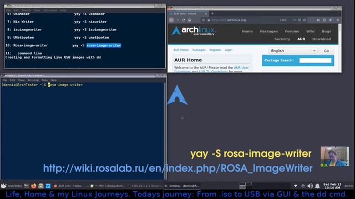Click Packages link beside AUR Home
Image resolution: width=355 pixels, height=199 pixels.
(199, 50)
